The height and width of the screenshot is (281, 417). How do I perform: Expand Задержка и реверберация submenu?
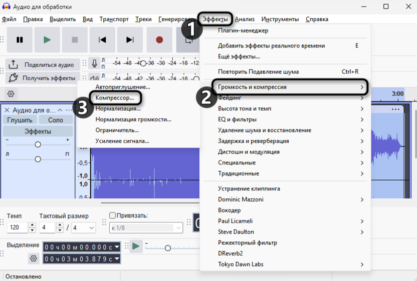point(285,141)
